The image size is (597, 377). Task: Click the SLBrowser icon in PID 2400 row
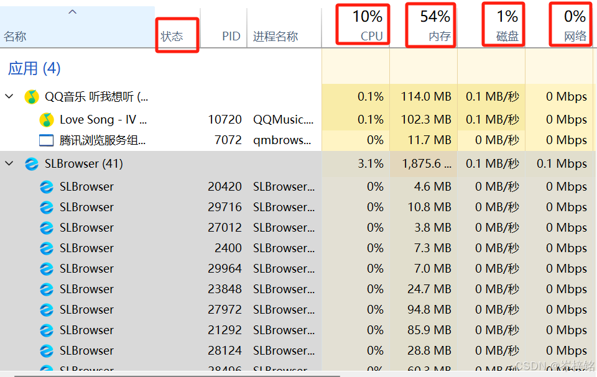tap(47, 248)
